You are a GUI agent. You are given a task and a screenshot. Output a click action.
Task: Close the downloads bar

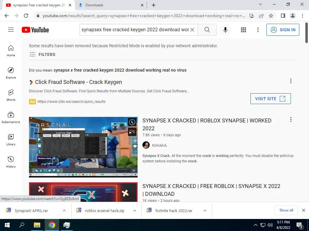[304, 210]
